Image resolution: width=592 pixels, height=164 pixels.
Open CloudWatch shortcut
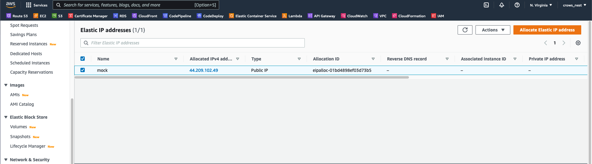[354, 16]
